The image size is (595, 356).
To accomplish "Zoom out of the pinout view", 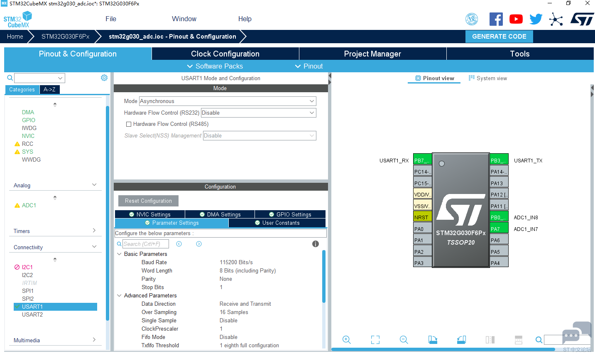I will [x=404, y=340].
